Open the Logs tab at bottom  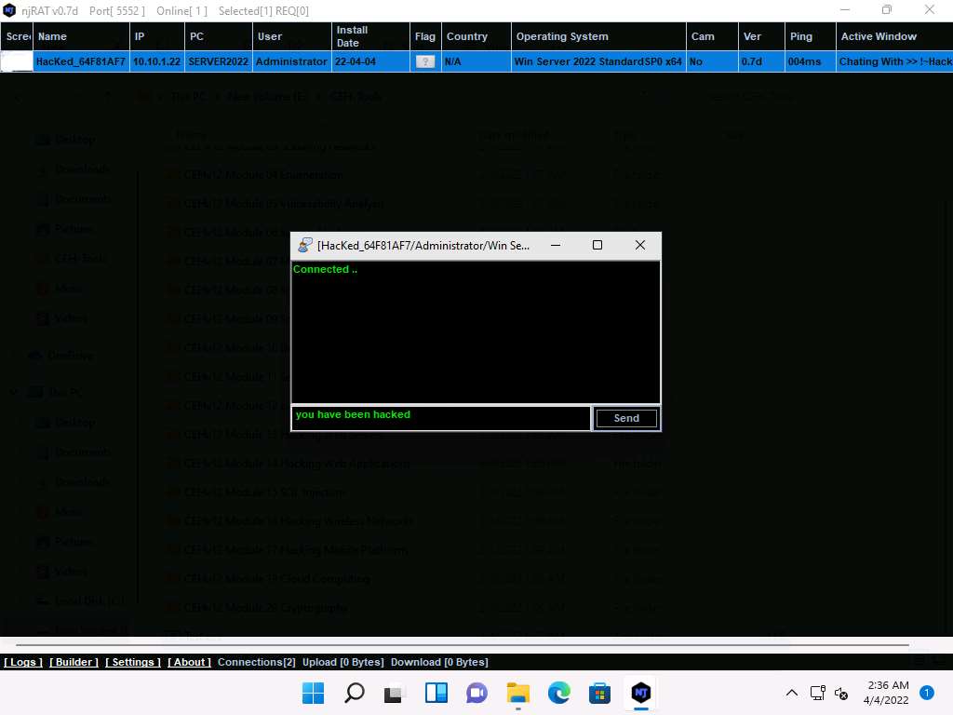click(x=23, y=662)
